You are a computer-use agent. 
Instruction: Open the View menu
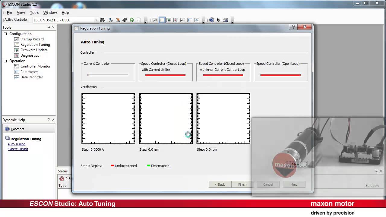(21, 13)
